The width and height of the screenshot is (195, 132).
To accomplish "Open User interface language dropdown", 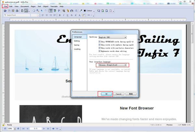I will (x=112, y=65).
